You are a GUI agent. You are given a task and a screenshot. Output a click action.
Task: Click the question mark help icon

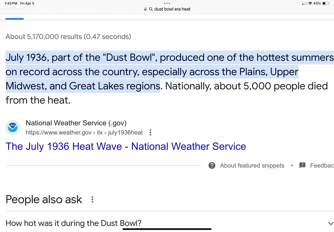(212, 165)
